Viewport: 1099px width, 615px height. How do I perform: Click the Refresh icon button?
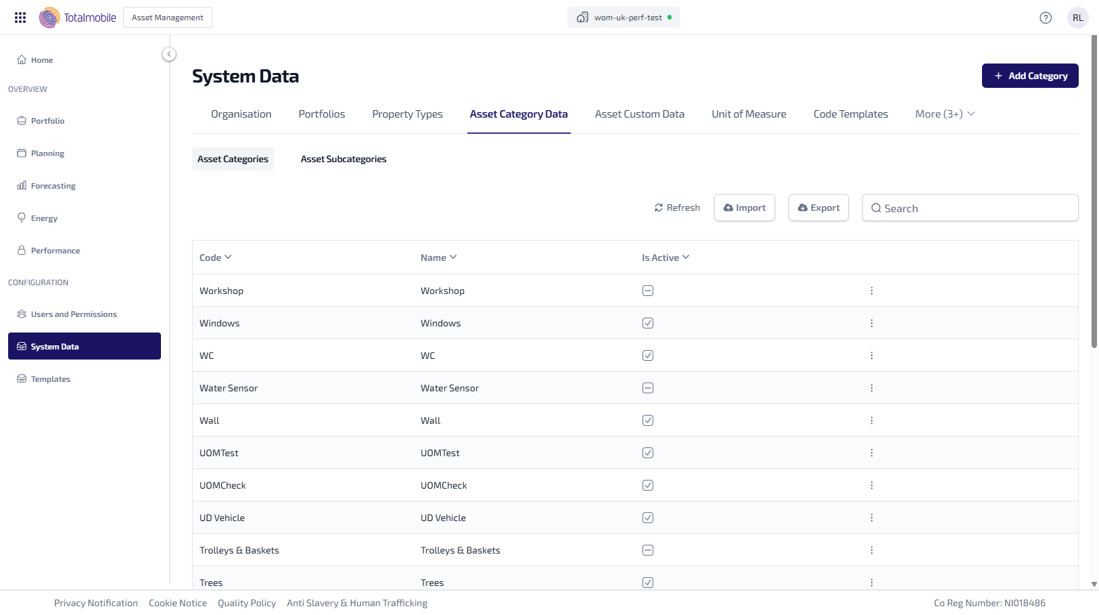point(677,207)
